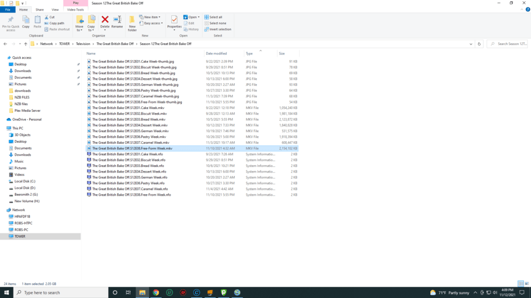Click the taskbar search box
The image size is (531, 298).
click(61, 292)
